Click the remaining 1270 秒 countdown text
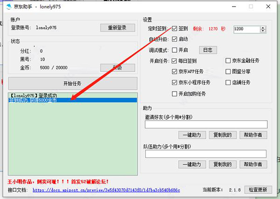This screenshot has height=199, width=280. tap(209, 29)
